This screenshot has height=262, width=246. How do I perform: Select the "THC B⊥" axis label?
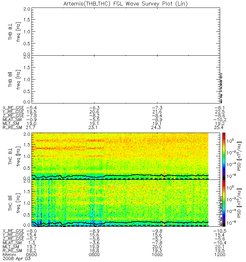(10, 157)
